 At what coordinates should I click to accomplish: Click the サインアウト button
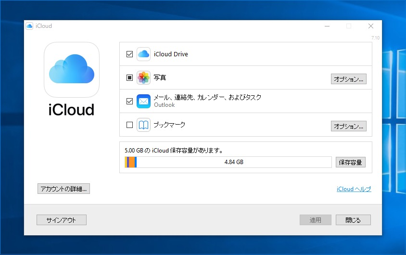click(x=62, y=220)
